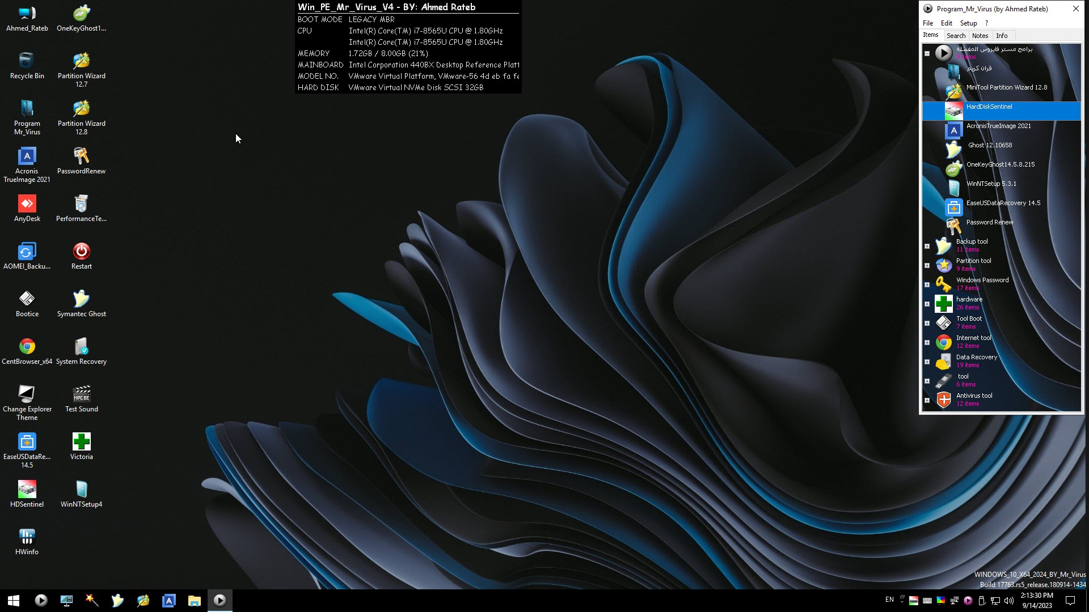Image resolution: width=1089 pixels, height=612 pixels.
Task: Open CentBrowser_x64 desktop icon
Action: (x=27, y=352)
